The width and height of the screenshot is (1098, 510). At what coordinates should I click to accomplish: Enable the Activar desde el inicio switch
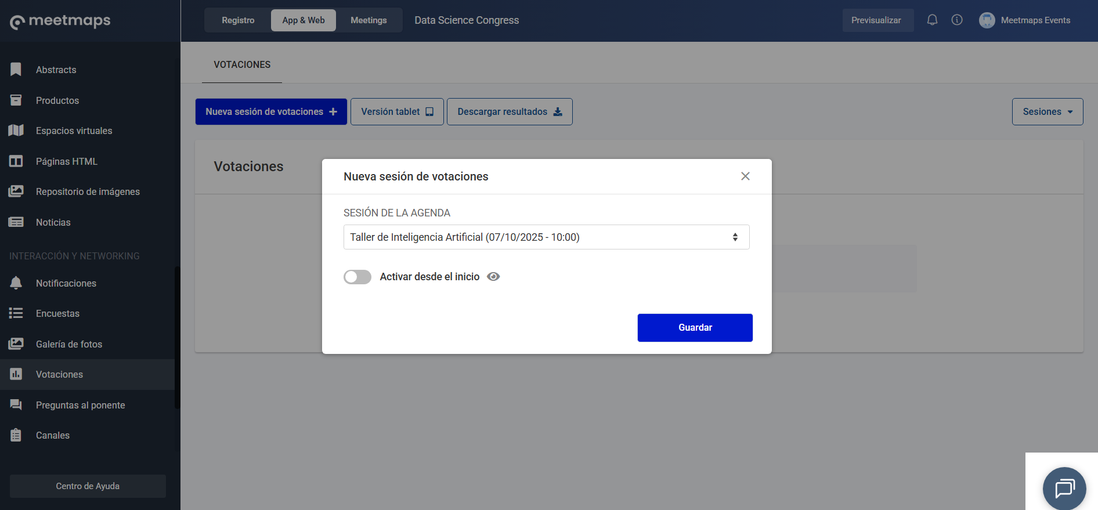tap(357, 277)
